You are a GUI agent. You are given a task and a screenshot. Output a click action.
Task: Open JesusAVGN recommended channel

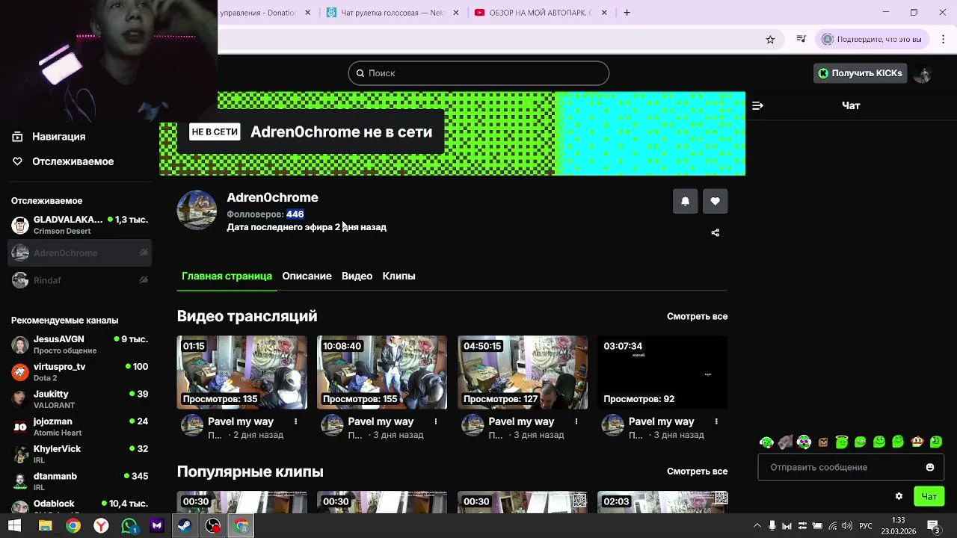point(79,344)
